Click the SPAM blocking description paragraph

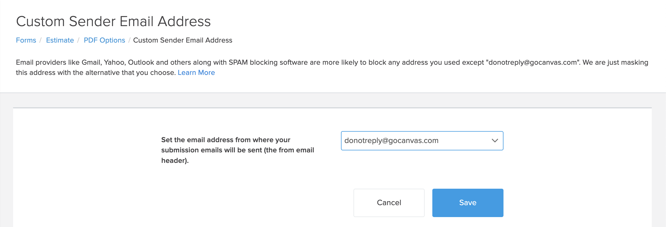click(332, 68)
